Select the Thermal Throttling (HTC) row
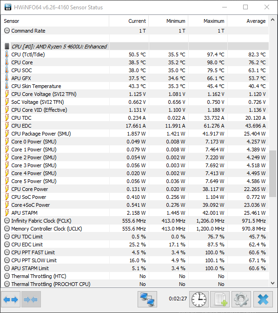The width and height of the screenshot is (278, 313). point(135,276)
